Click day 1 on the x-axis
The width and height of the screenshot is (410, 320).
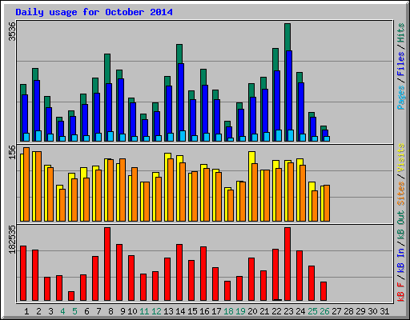coord(26,311)
